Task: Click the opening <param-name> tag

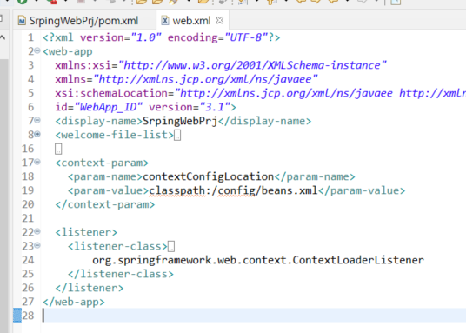Action: (105, 176)
